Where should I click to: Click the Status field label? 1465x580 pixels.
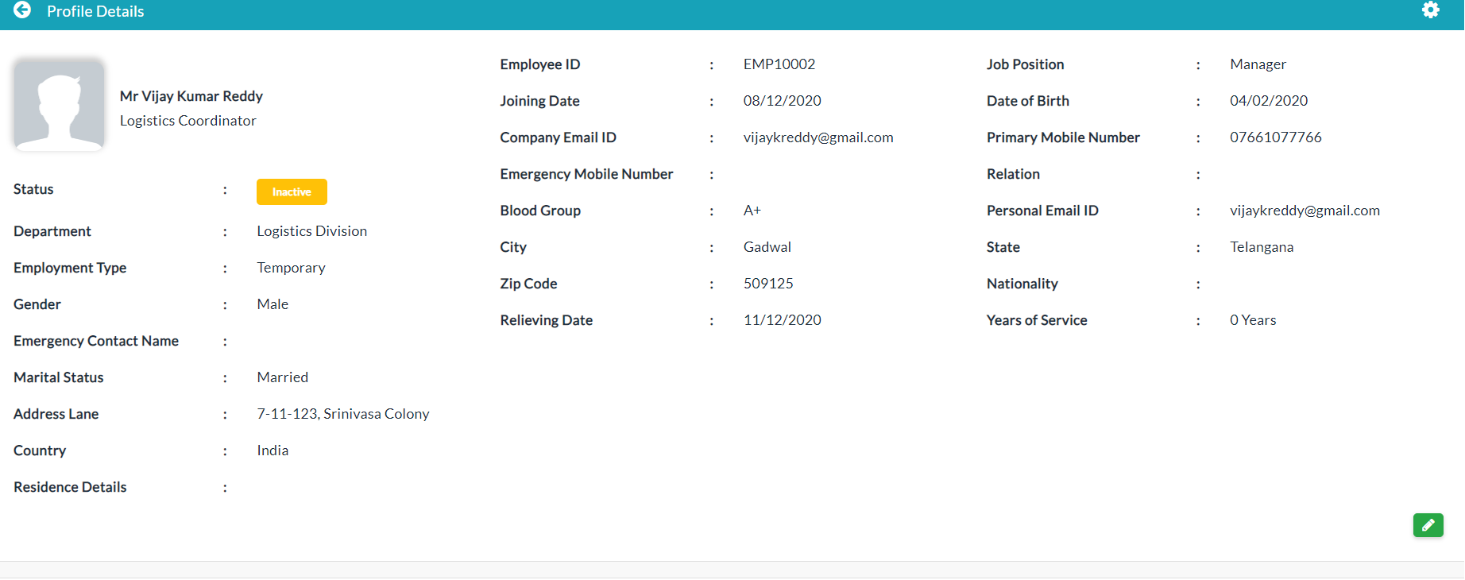point(33,189)
